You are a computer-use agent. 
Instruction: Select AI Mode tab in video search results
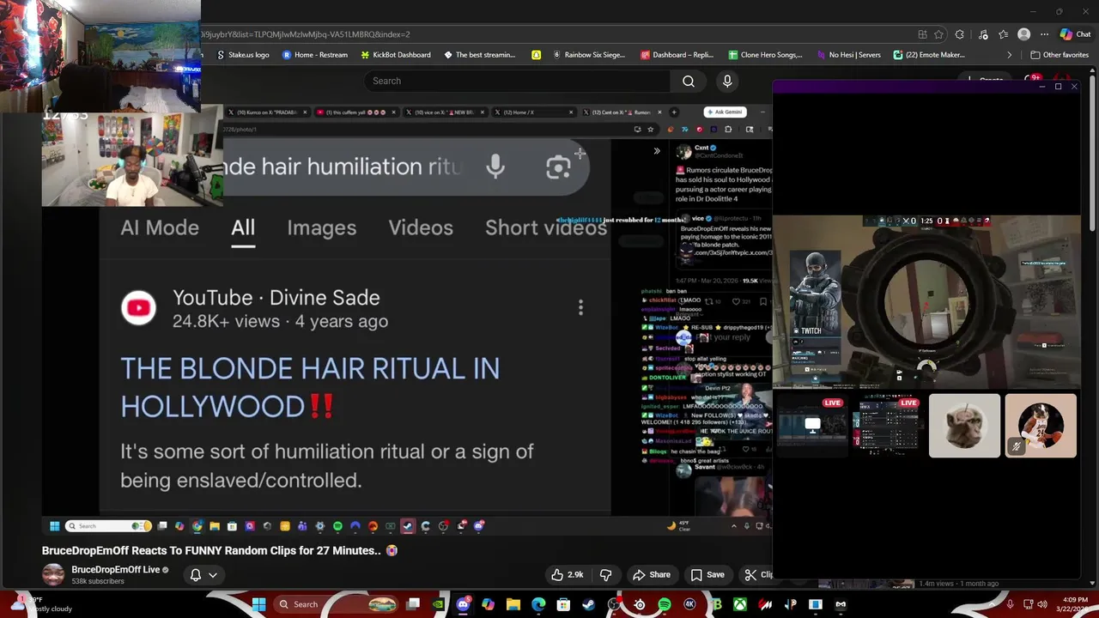(x=160, y=227)
